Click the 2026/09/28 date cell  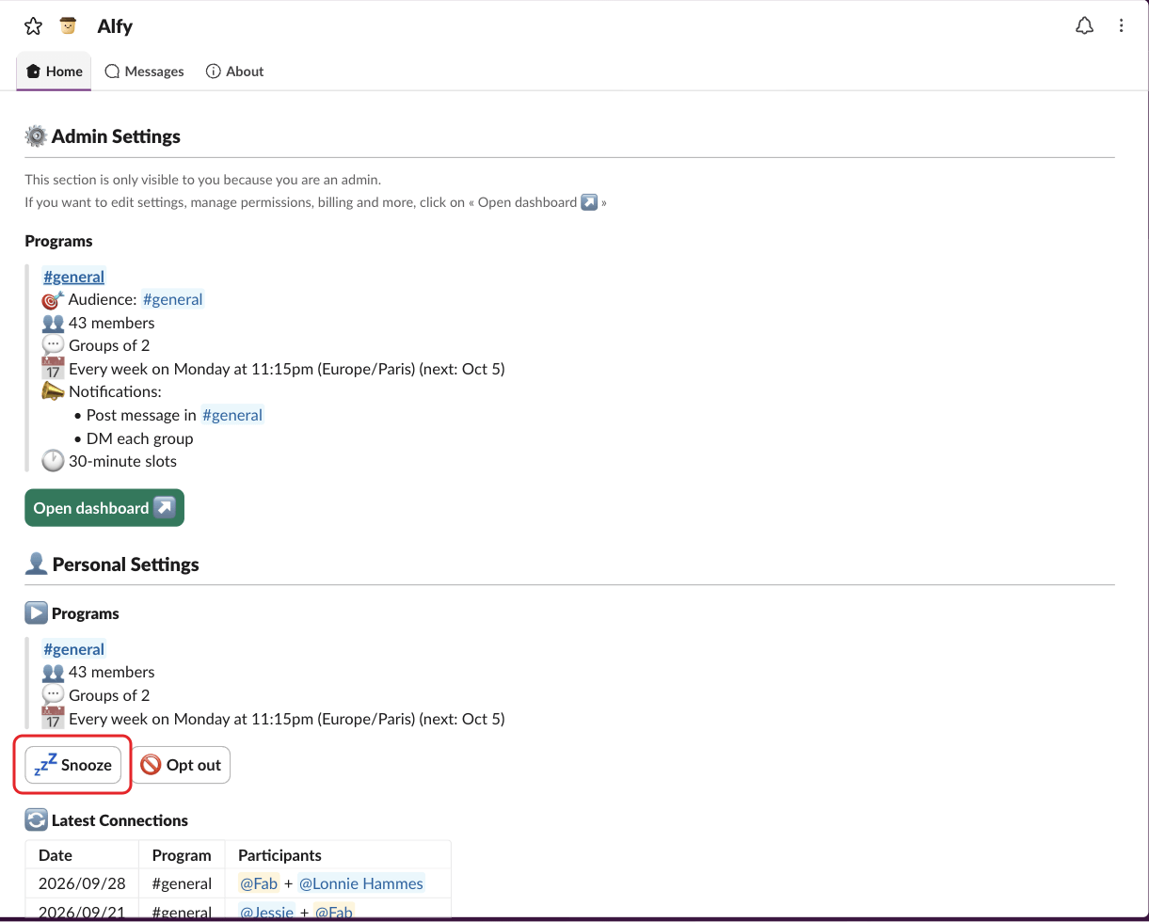82,883
